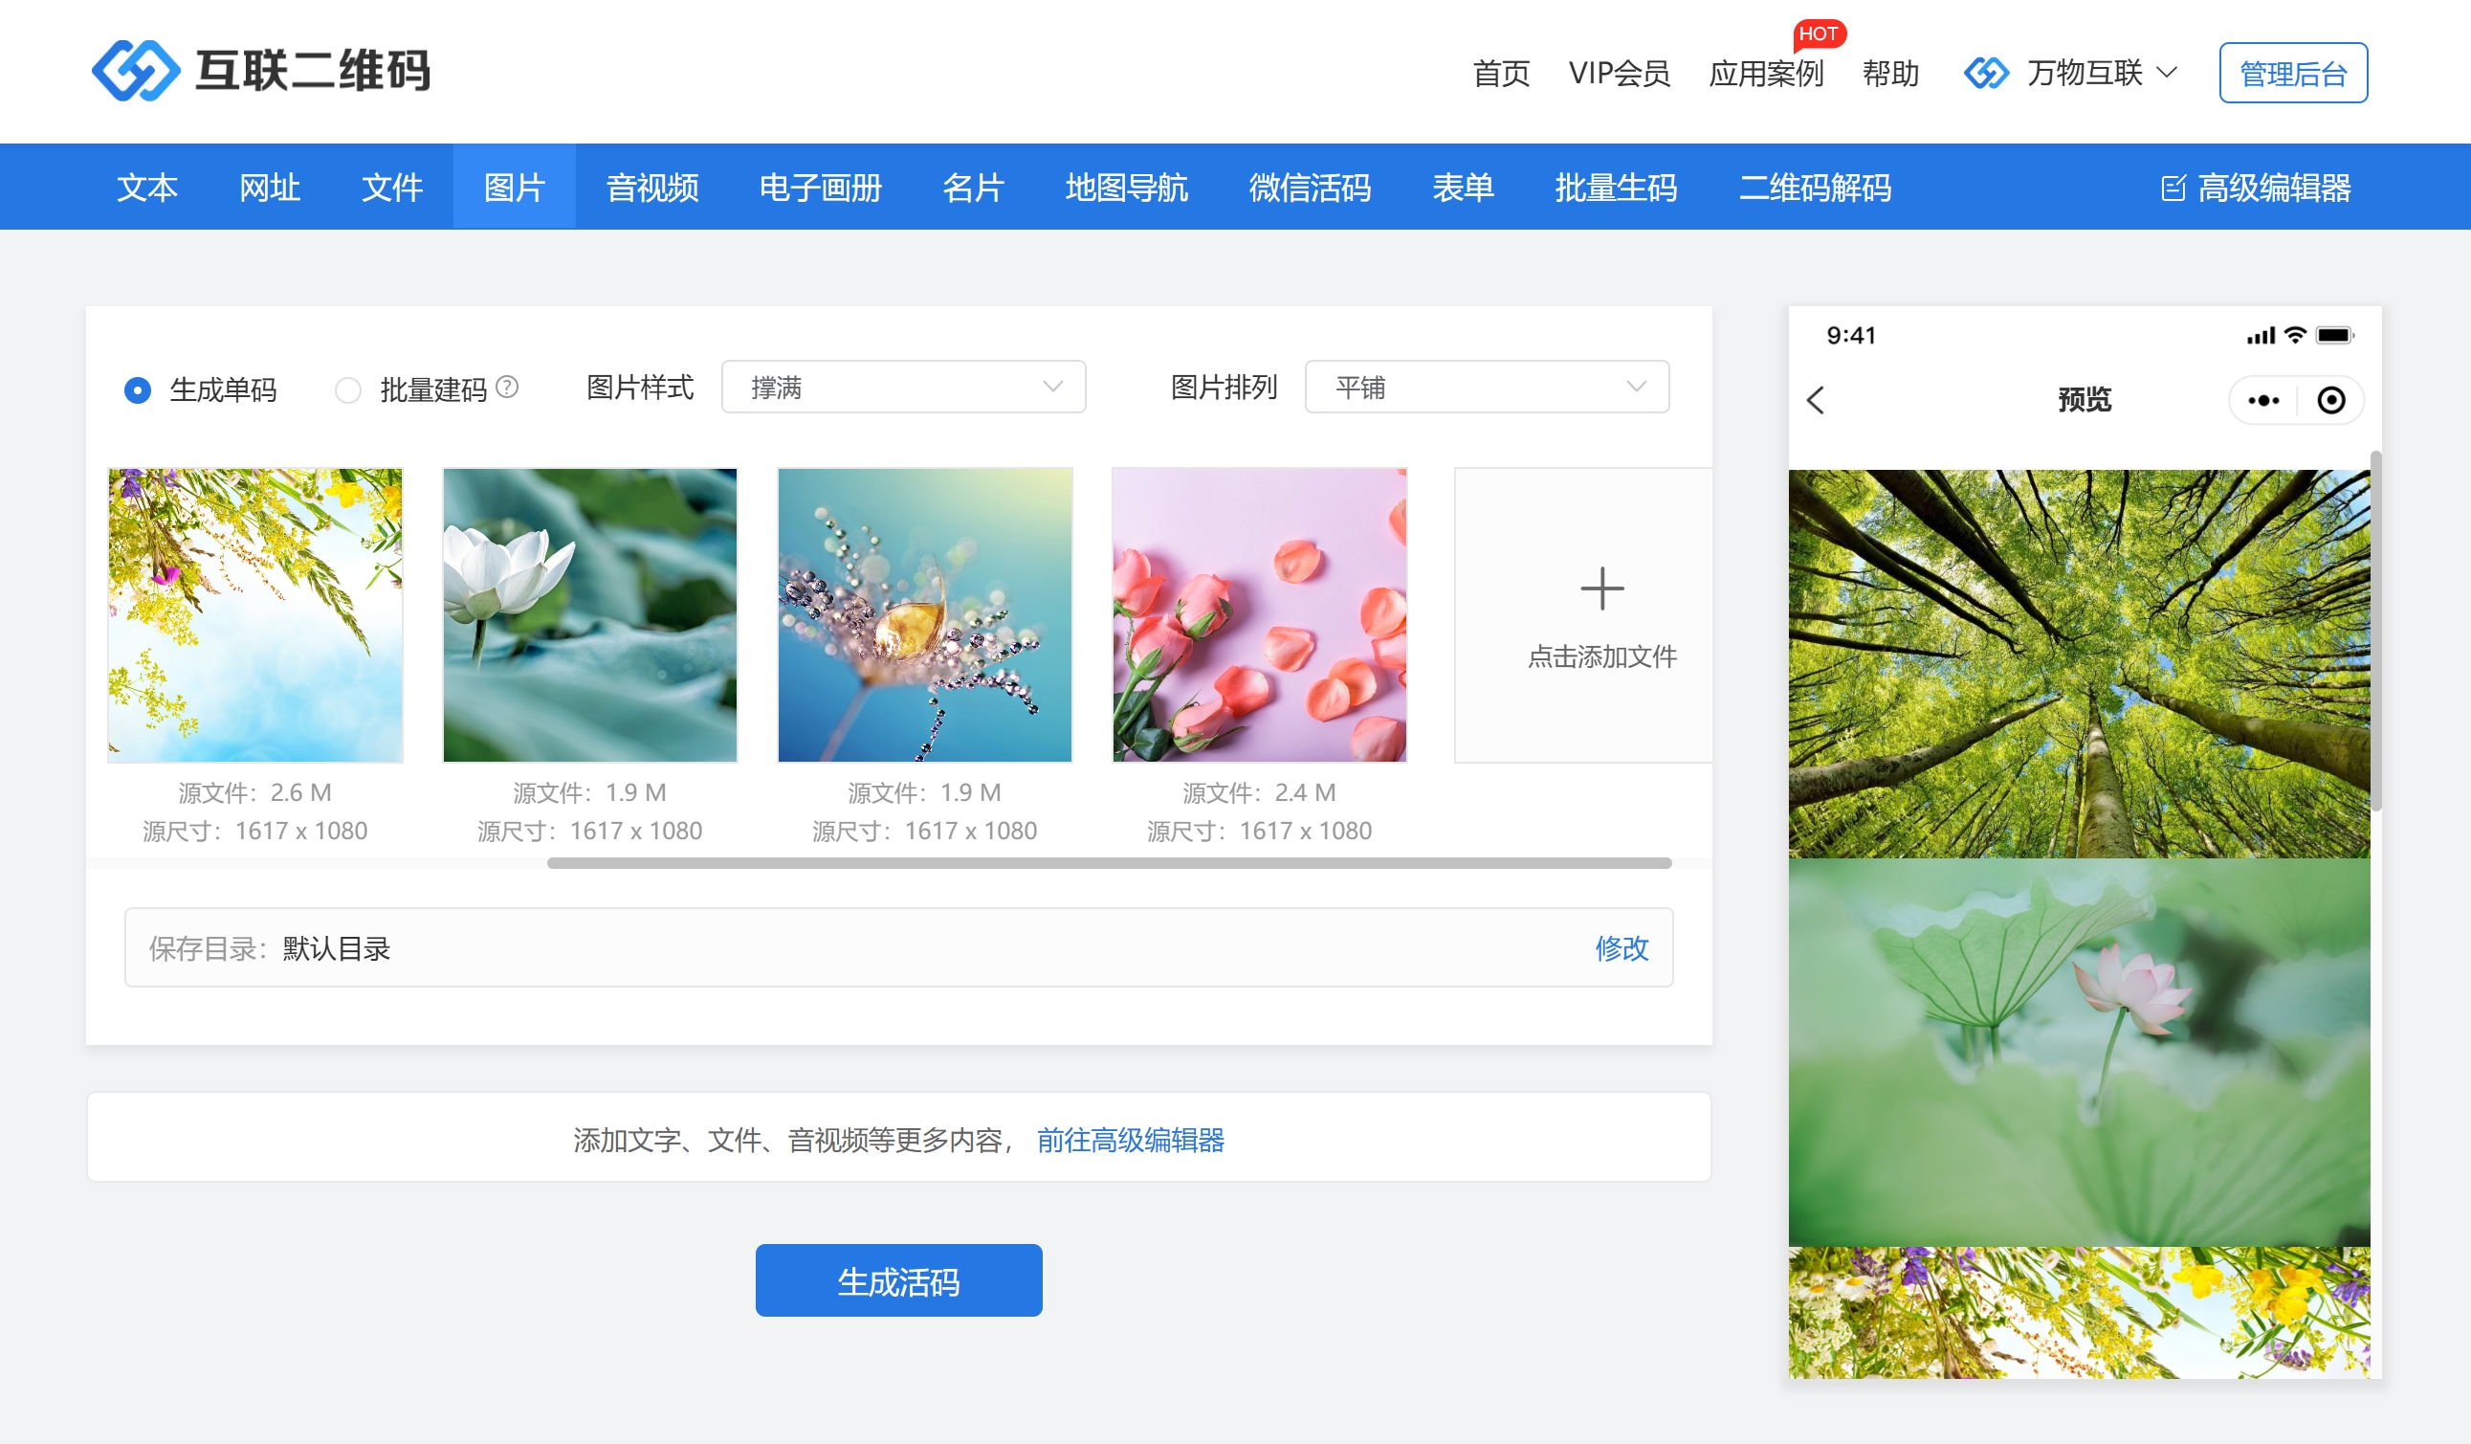Select the 生成单码 radio button

[138, 390]
